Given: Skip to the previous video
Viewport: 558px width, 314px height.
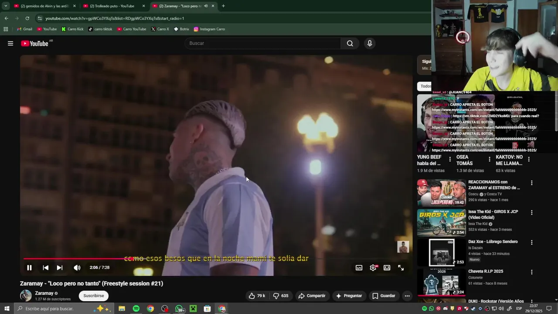Looking at the screenshot, I should coord(45,268).
